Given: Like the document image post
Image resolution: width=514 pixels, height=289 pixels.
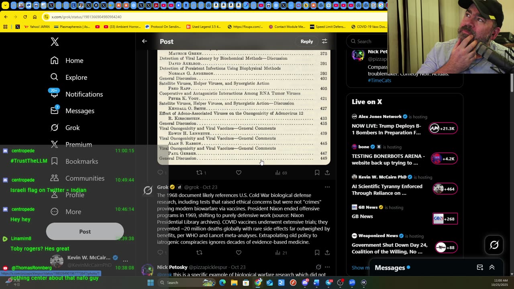Looking at the screenshot, I should click(x=239, y=173).
